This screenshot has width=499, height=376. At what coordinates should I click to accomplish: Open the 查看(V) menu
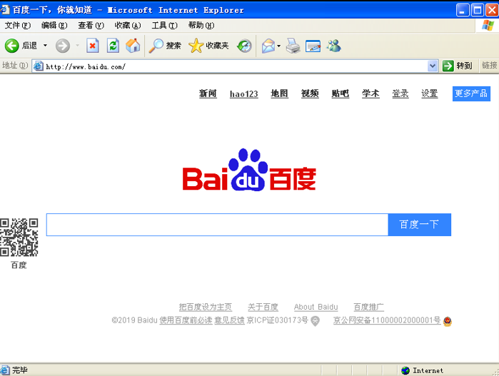point(91,26)
